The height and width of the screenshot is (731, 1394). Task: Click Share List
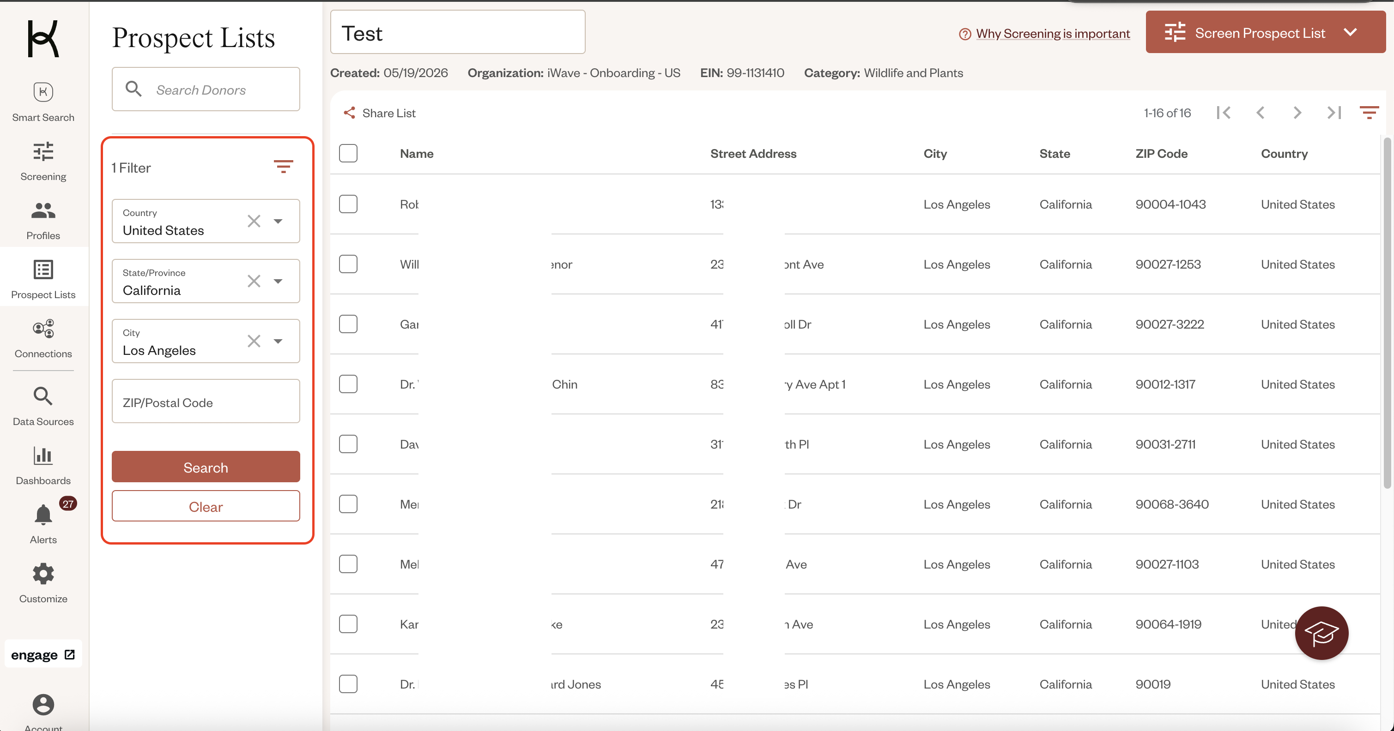(379, 113)
